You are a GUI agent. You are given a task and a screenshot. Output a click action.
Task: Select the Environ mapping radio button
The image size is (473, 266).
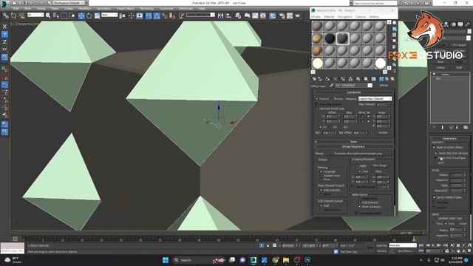[332, 98]
